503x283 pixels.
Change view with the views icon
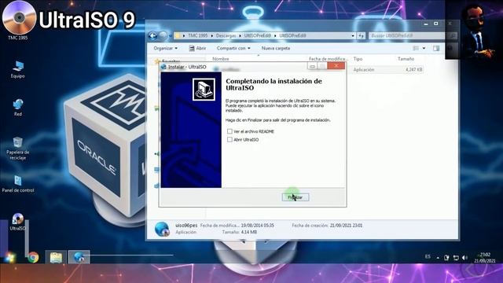click(x=416, y=48)
